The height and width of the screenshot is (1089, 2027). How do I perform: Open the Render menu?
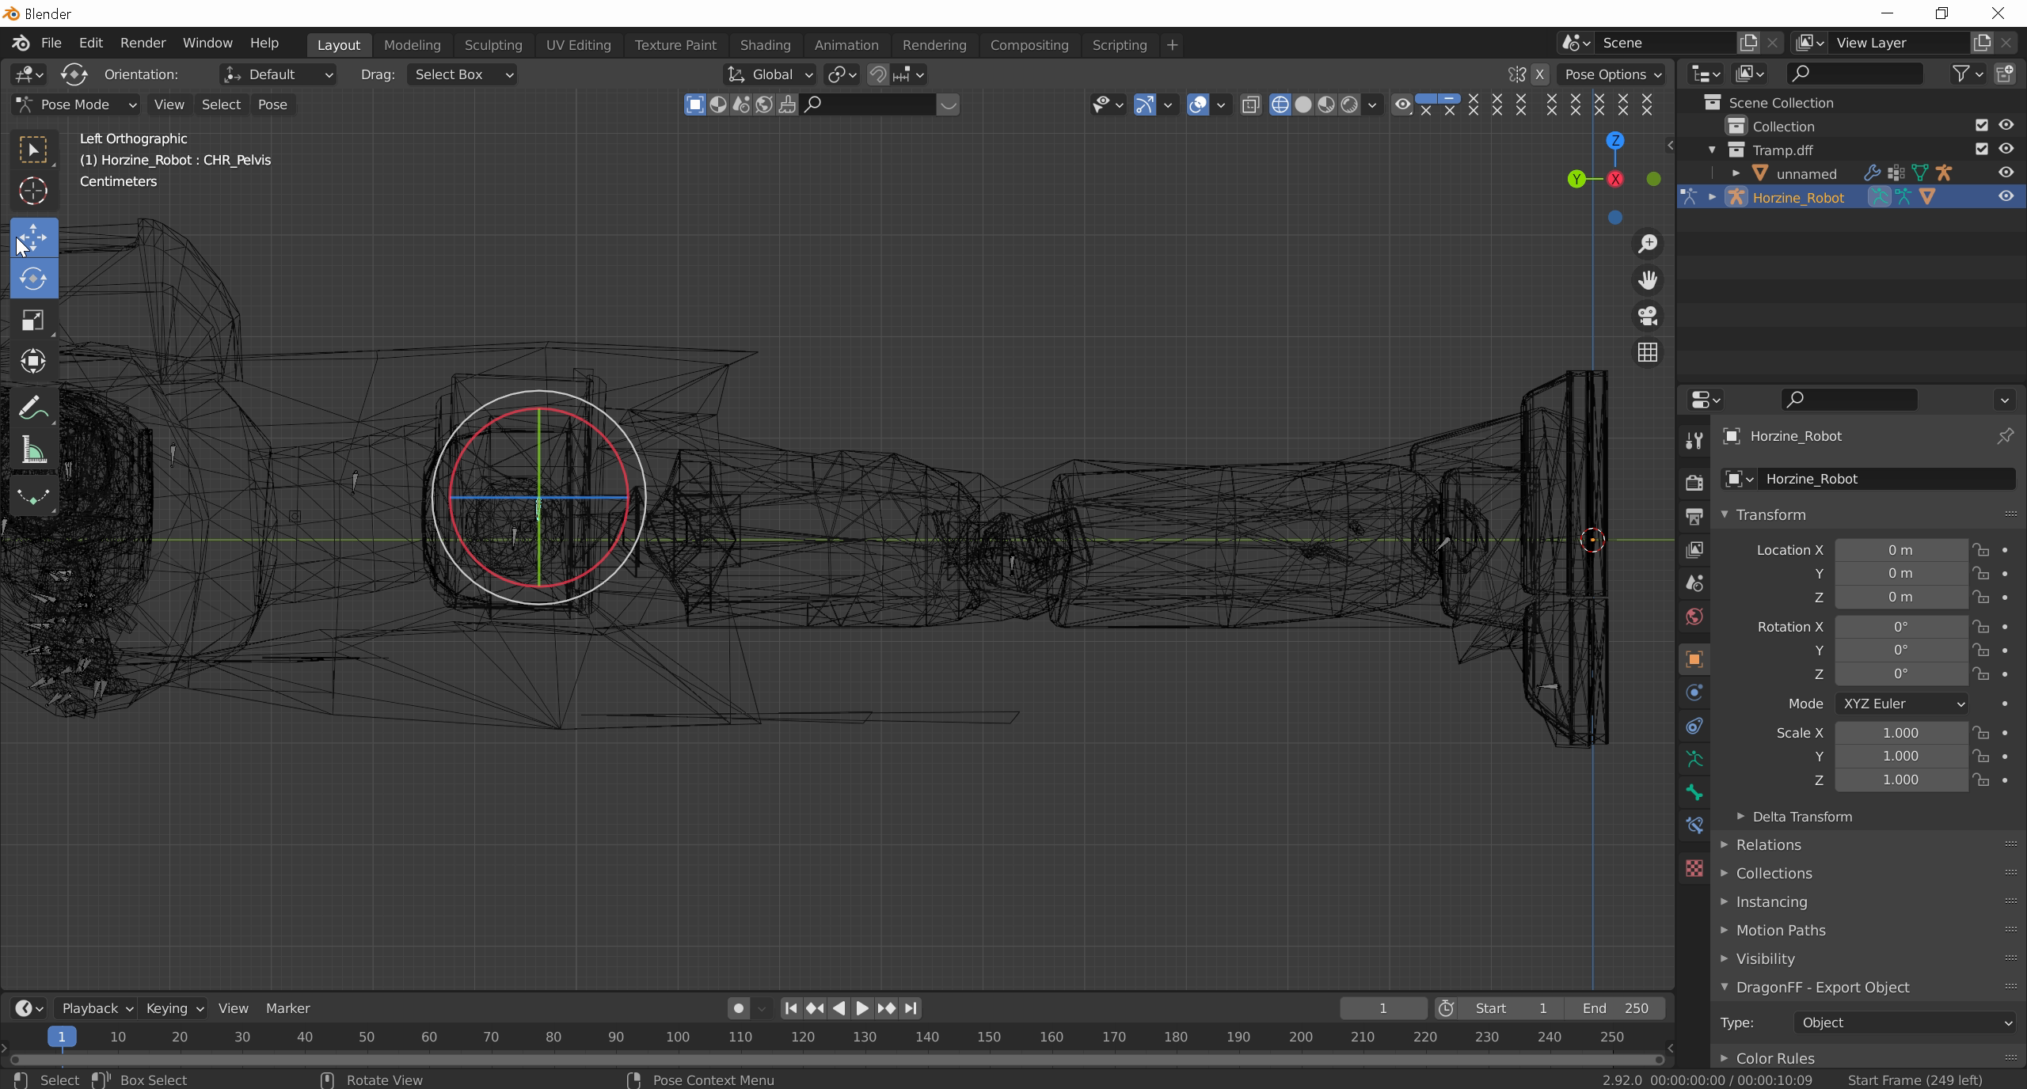[x=143, y=43]
